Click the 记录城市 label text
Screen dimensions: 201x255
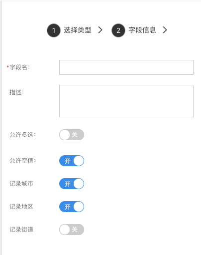click(x=21, y=184)
